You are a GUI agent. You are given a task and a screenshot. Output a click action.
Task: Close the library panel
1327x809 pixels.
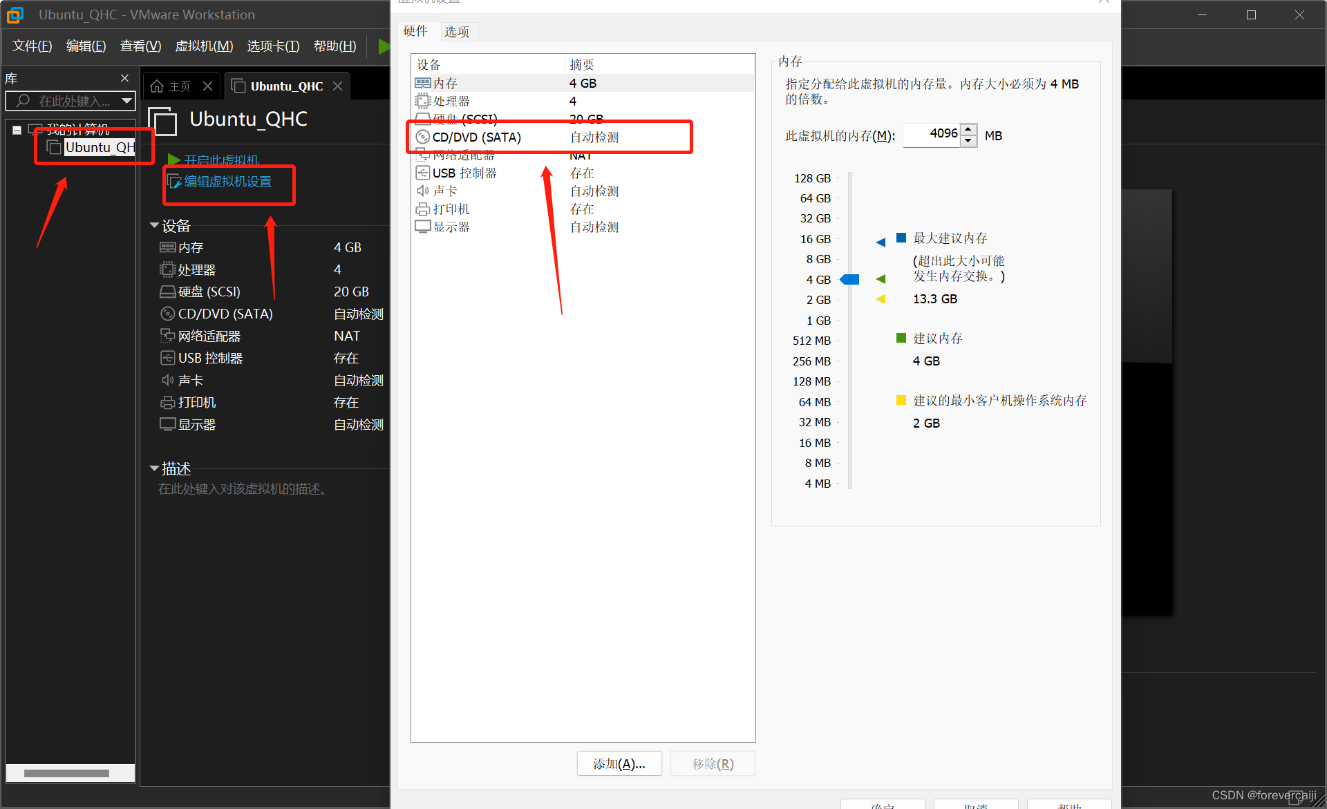[x=124, y=78]
